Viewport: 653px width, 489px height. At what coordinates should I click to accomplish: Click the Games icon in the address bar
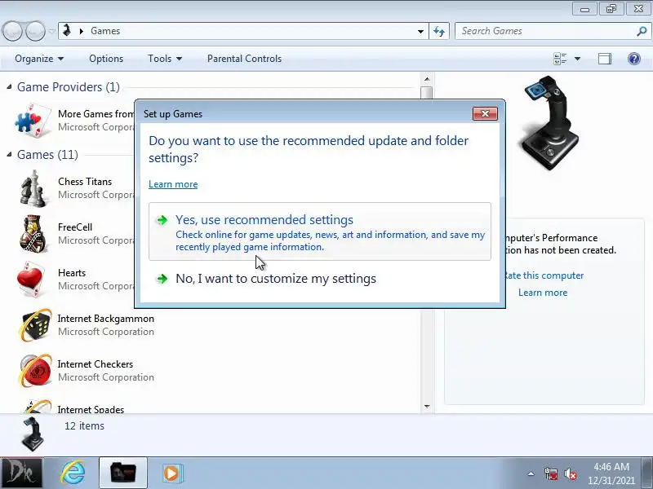pyautogui.click(x=67, y=30)
